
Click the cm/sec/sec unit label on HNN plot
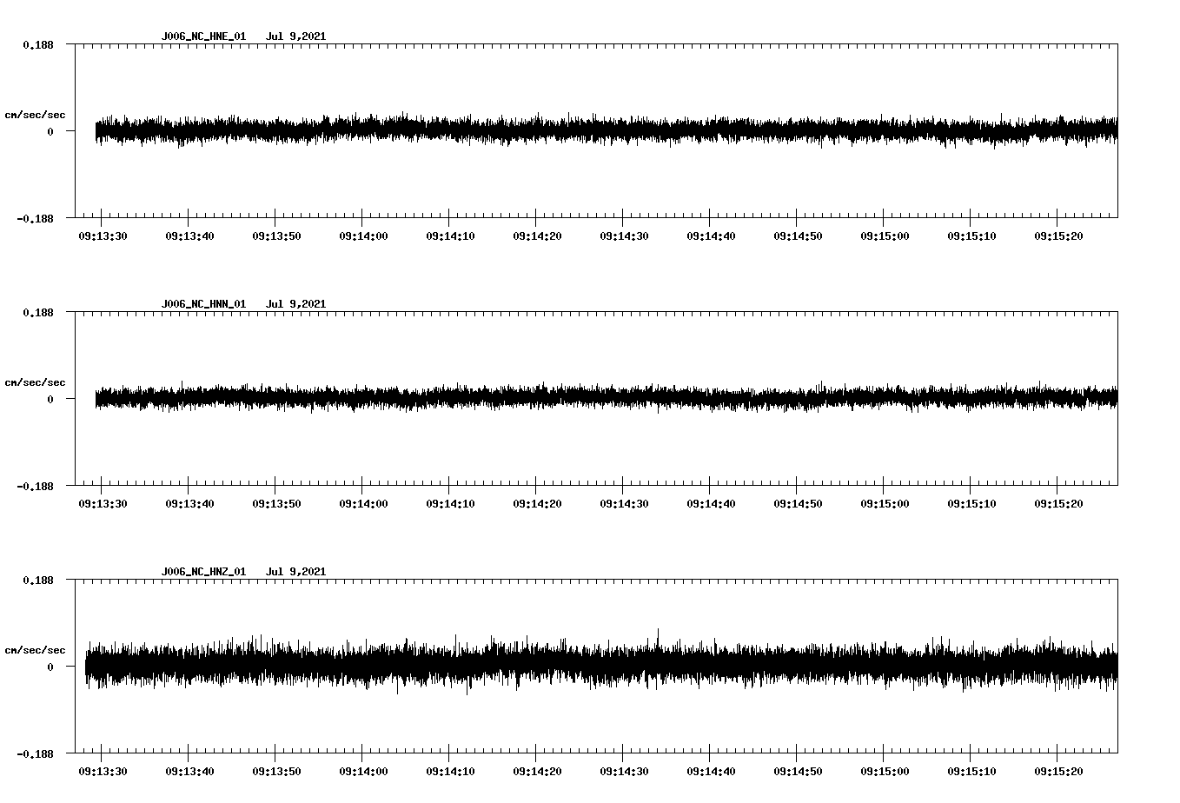[x=35, y=382]
